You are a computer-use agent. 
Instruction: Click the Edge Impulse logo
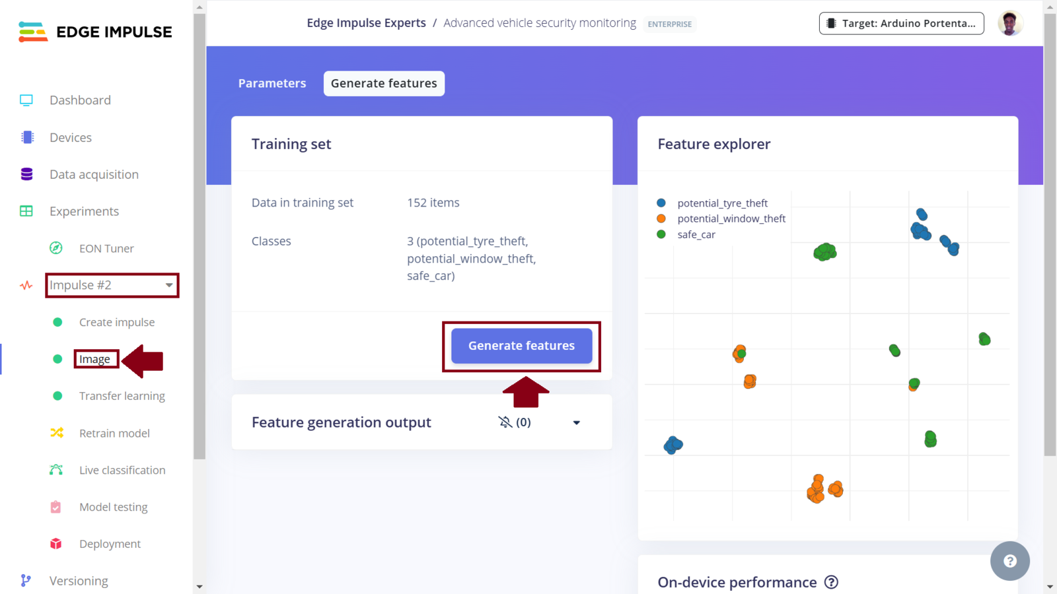(x=95, y=32)
